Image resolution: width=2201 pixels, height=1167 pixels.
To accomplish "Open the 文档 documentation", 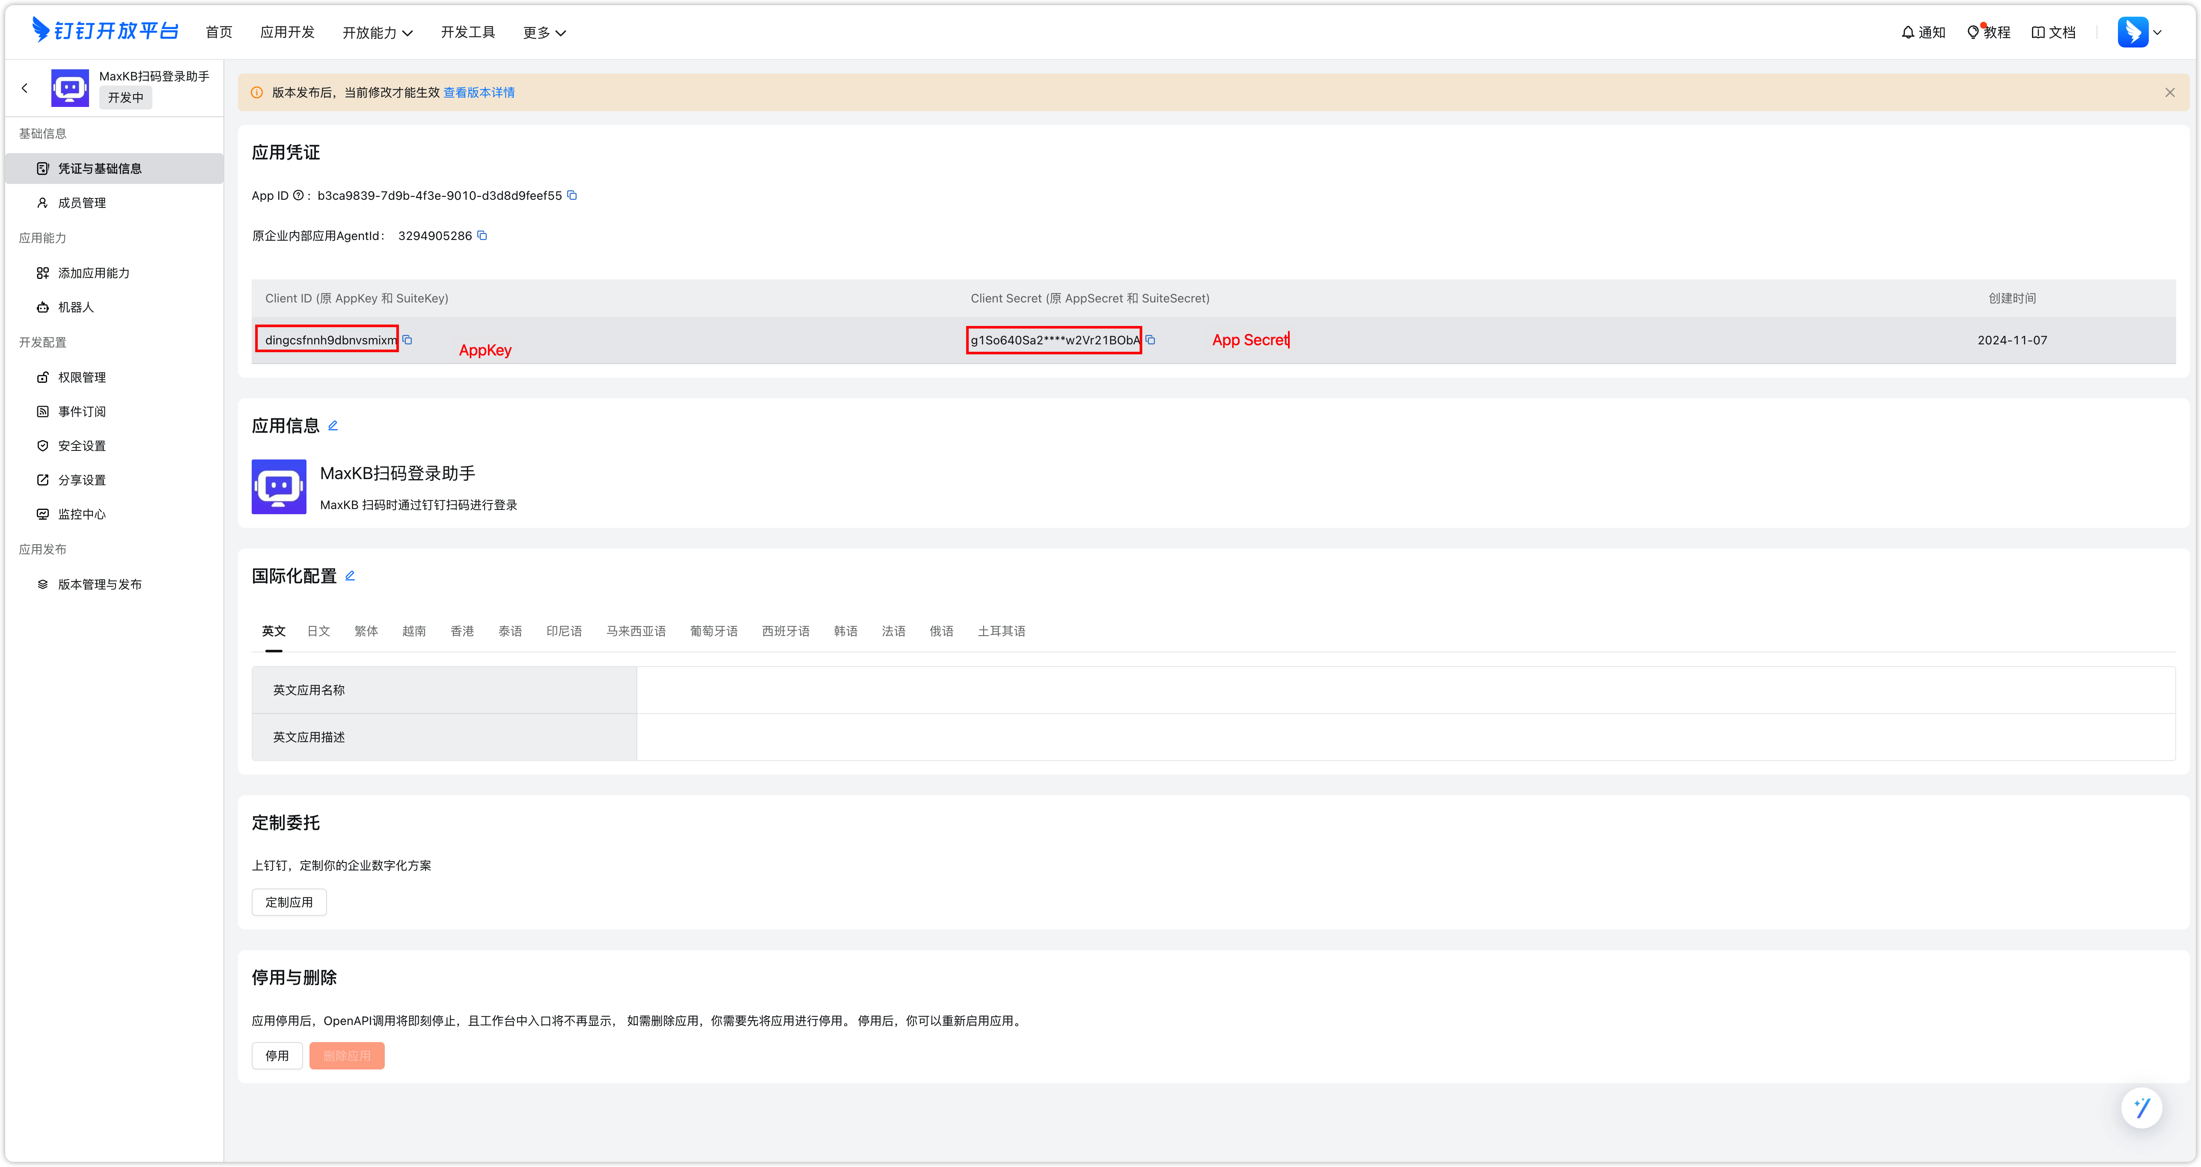I will pyautogui.click(x=2053, y=32).
